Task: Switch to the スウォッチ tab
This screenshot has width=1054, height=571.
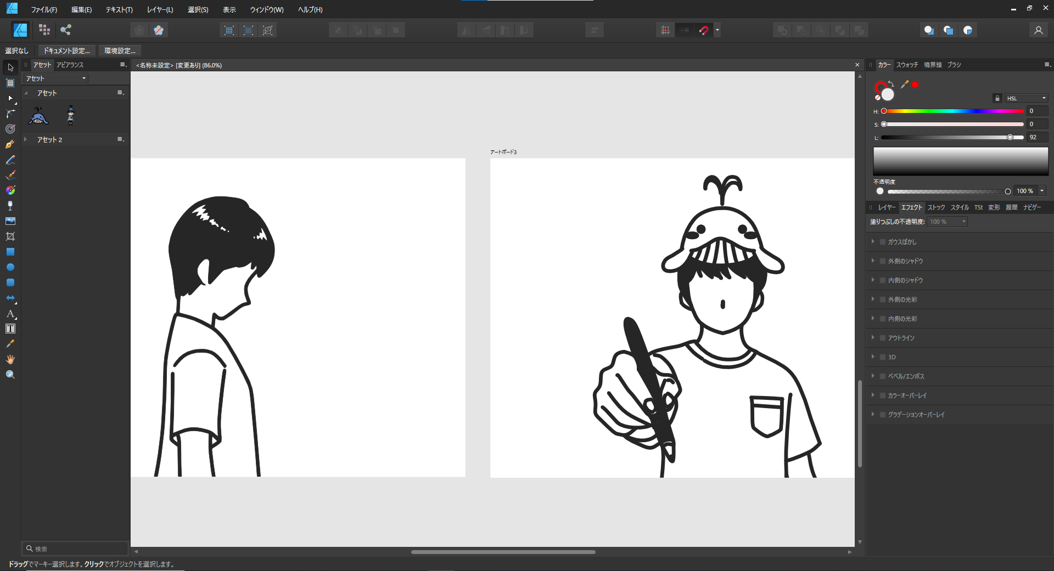Action: pos(907,65)
